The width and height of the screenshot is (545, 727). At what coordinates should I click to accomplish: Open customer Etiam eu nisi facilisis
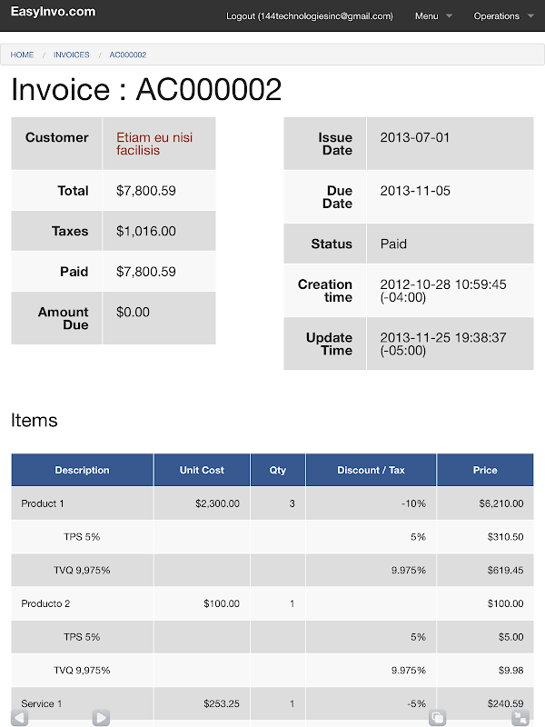click(154, 144)
